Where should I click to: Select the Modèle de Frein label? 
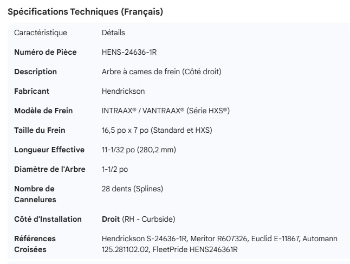(x=43, y=111)
